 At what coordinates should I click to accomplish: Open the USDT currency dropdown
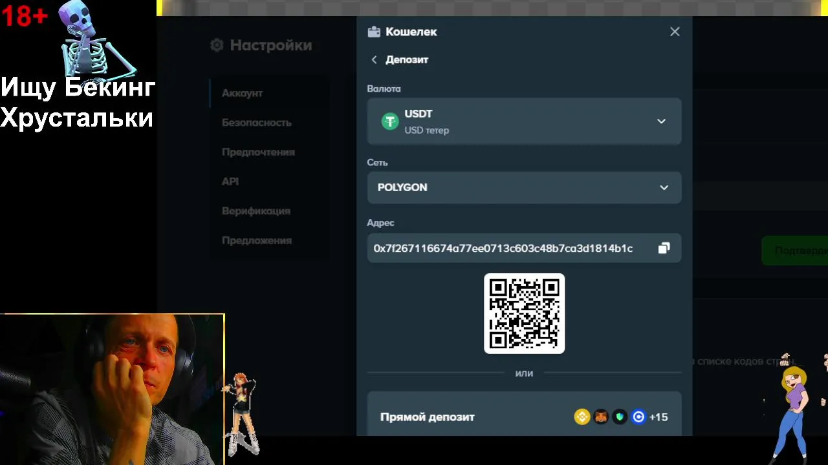coord(524,121)
